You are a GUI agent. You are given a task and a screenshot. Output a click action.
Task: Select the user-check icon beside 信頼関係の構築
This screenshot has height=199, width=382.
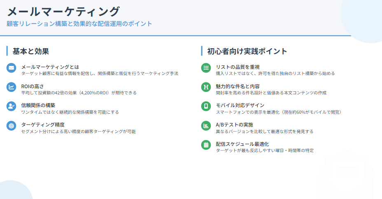point(12,106)
